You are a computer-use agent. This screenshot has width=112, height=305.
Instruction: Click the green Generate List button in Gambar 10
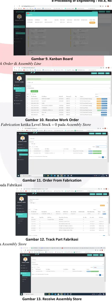click(34, 91)
